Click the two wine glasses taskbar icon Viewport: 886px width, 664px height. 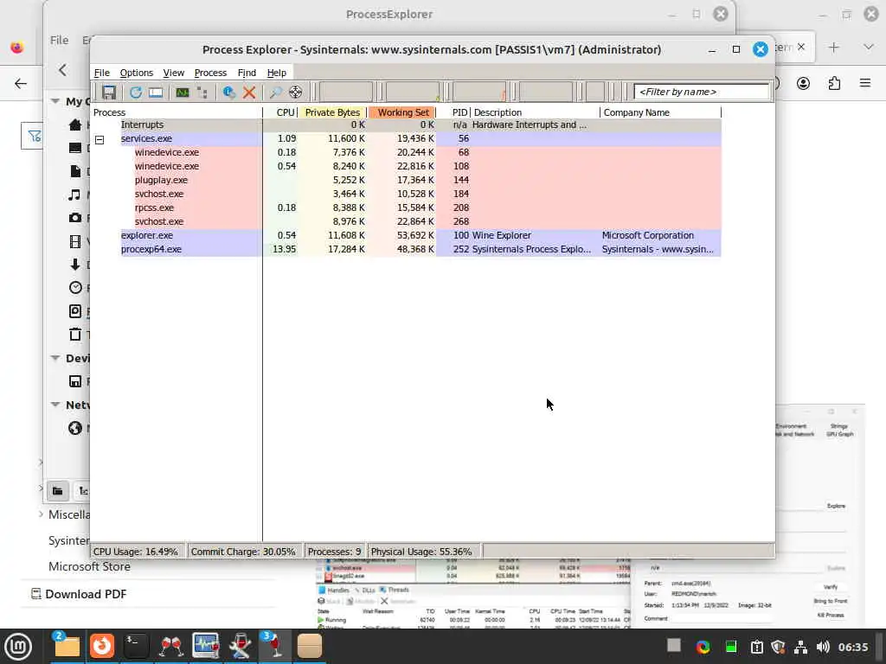[x=171, y=646]
